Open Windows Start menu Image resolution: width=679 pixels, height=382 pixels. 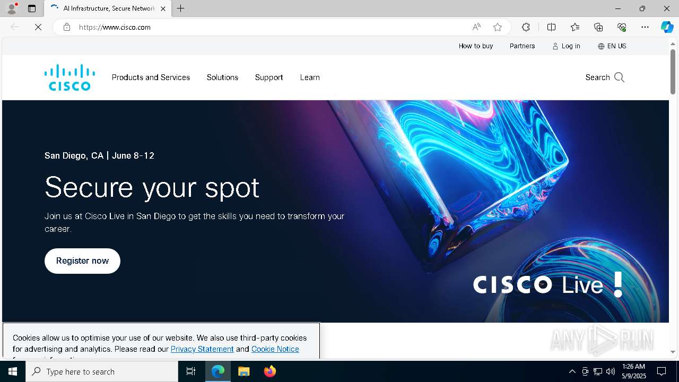[x=13, y=371]
